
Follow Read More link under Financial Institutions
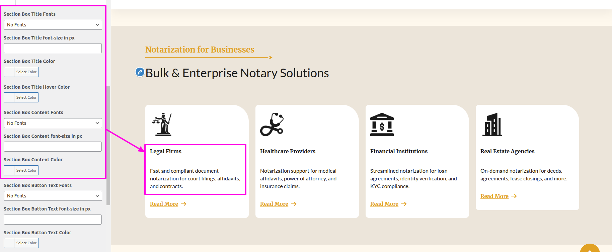click(384, 204)
